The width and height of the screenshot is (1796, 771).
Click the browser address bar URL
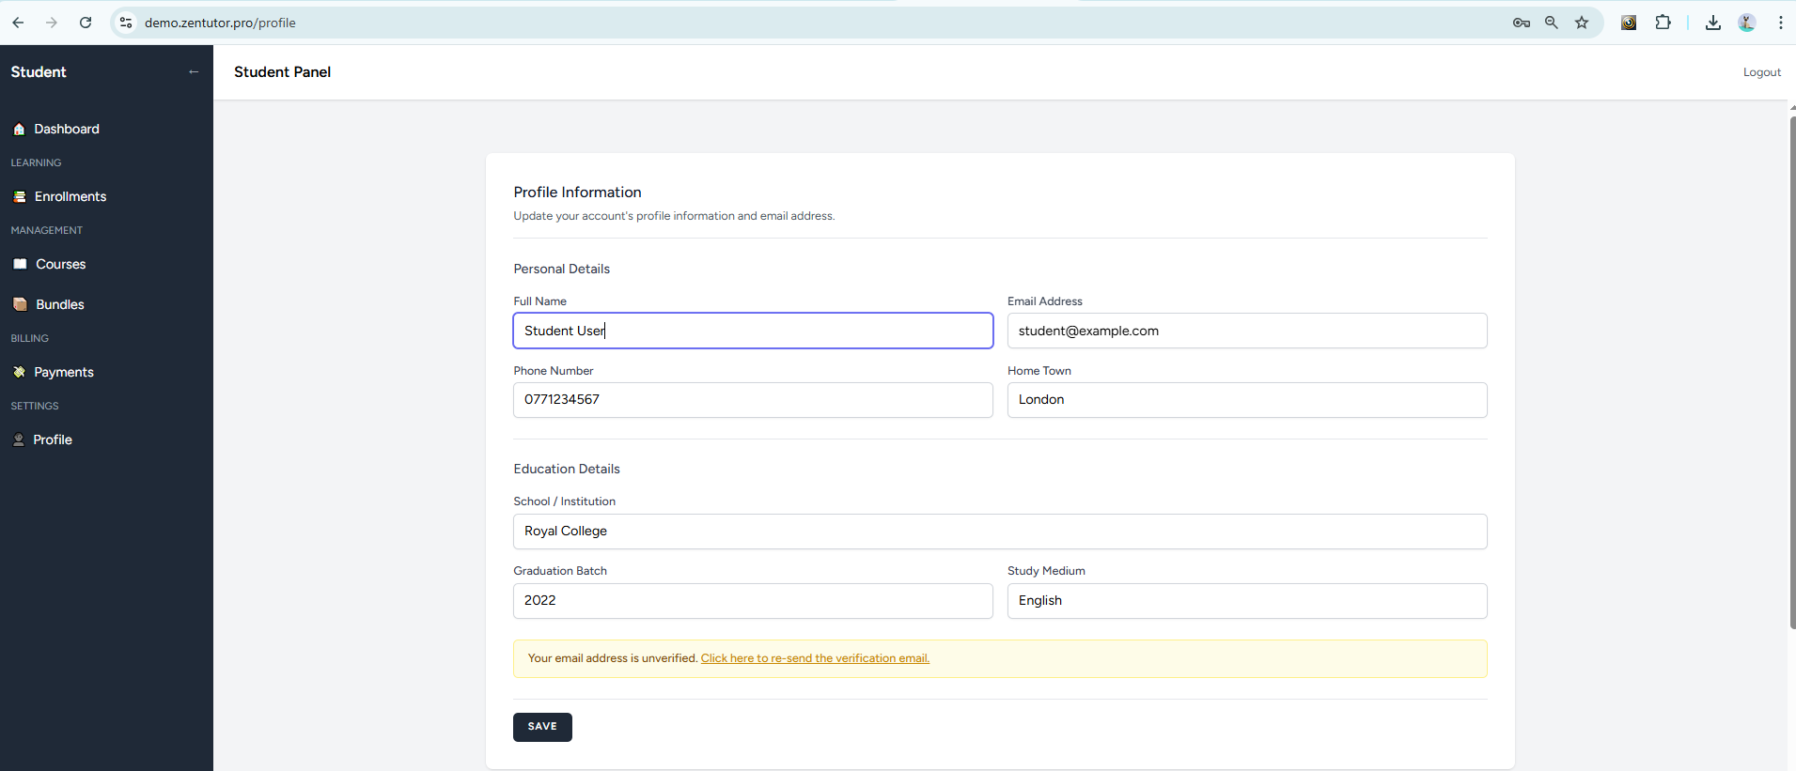220,23
